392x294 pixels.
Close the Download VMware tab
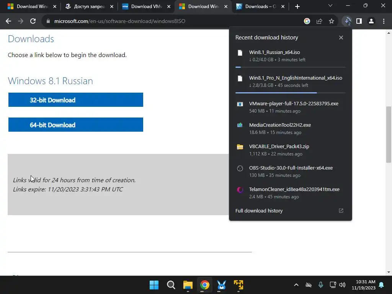[169, 7]
